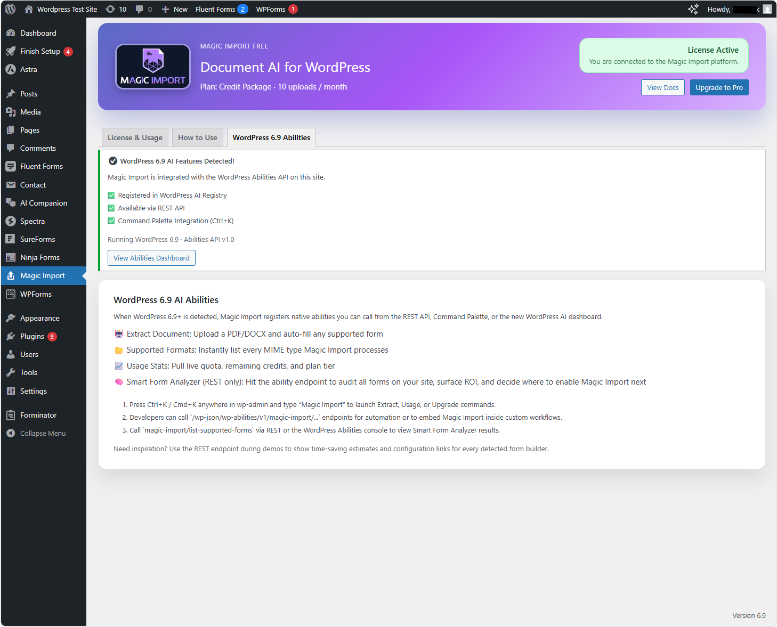
Task: Click the Appearance paintbrush icon
Action: pos(11,318)
